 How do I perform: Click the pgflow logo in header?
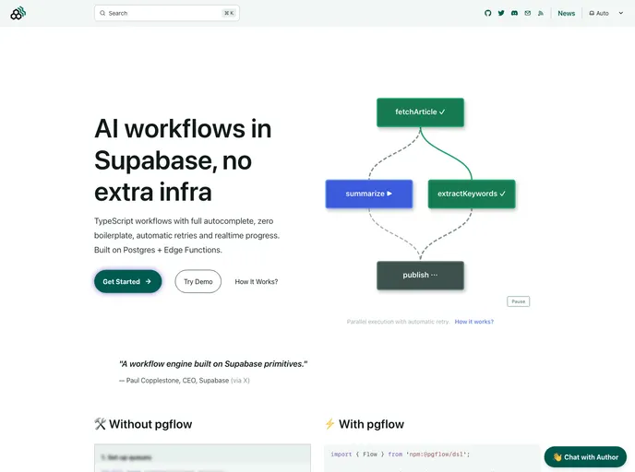click(18, 13)
